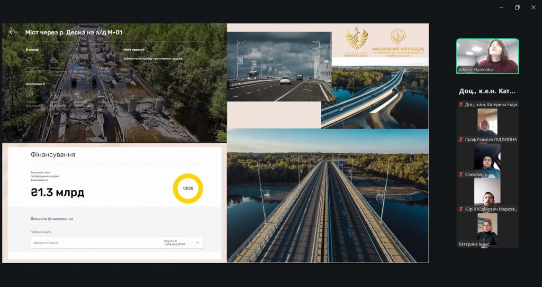Click the Фінансування section heading
542x287 pixels.
point(53,155)
